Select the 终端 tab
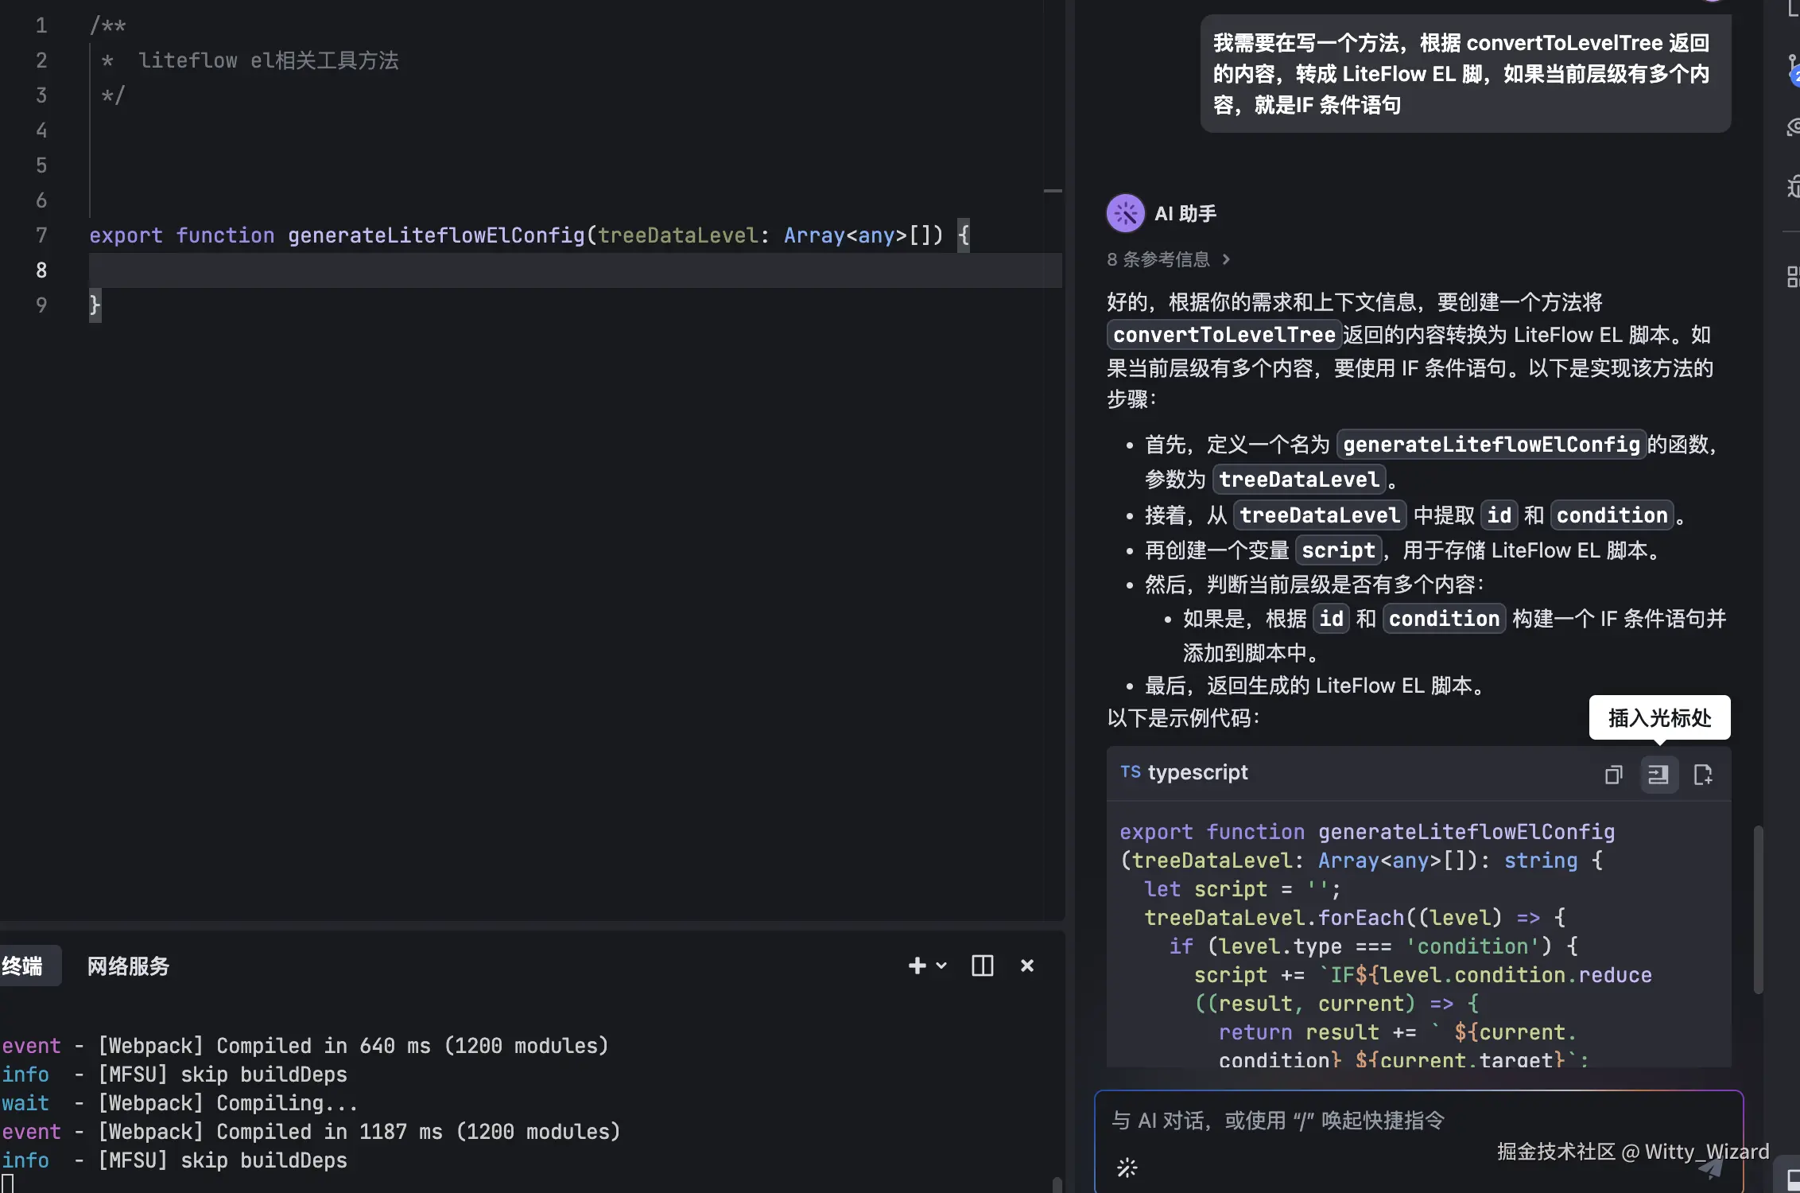 tap(22, 966)
